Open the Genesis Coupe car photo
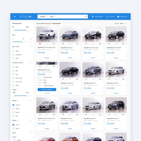Viewport: 141px width, 141px height. (x=93, y=34)
